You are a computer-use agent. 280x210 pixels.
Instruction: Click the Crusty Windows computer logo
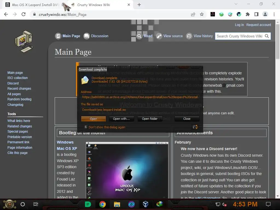tap(24, 42)
